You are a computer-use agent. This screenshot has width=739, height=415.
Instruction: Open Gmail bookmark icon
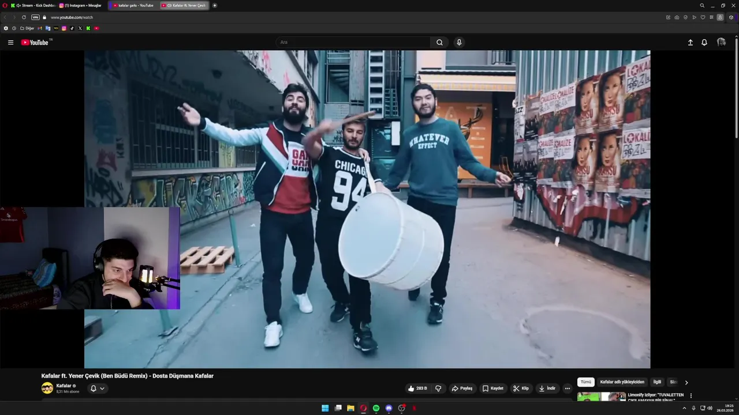point(40,28)
